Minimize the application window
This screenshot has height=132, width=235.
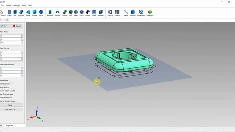click(x=221, y=2)
